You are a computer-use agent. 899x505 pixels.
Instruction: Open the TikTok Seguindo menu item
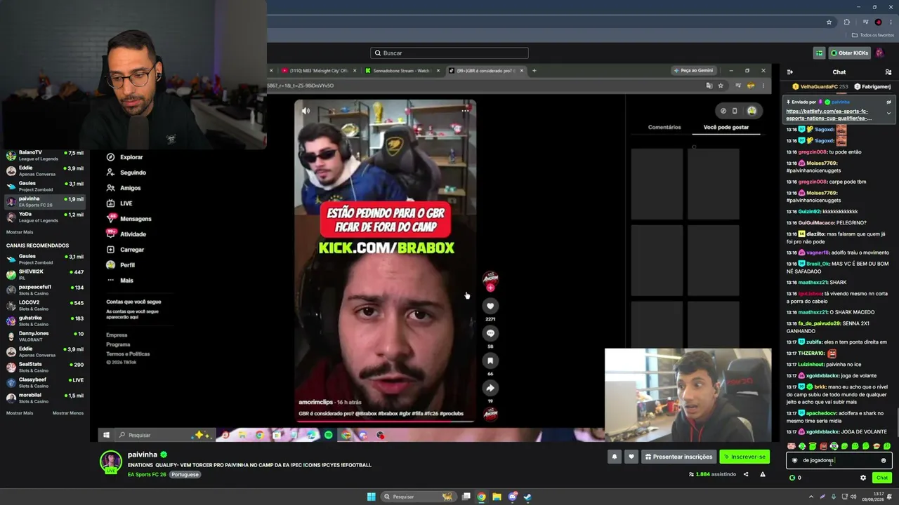pyautogui.click(x=126, y=173)
